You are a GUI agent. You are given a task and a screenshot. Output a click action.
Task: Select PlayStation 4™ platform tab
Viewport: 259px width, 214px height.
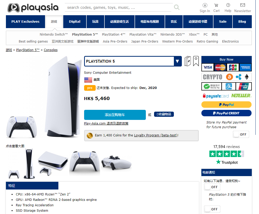[x=114, y=35]
